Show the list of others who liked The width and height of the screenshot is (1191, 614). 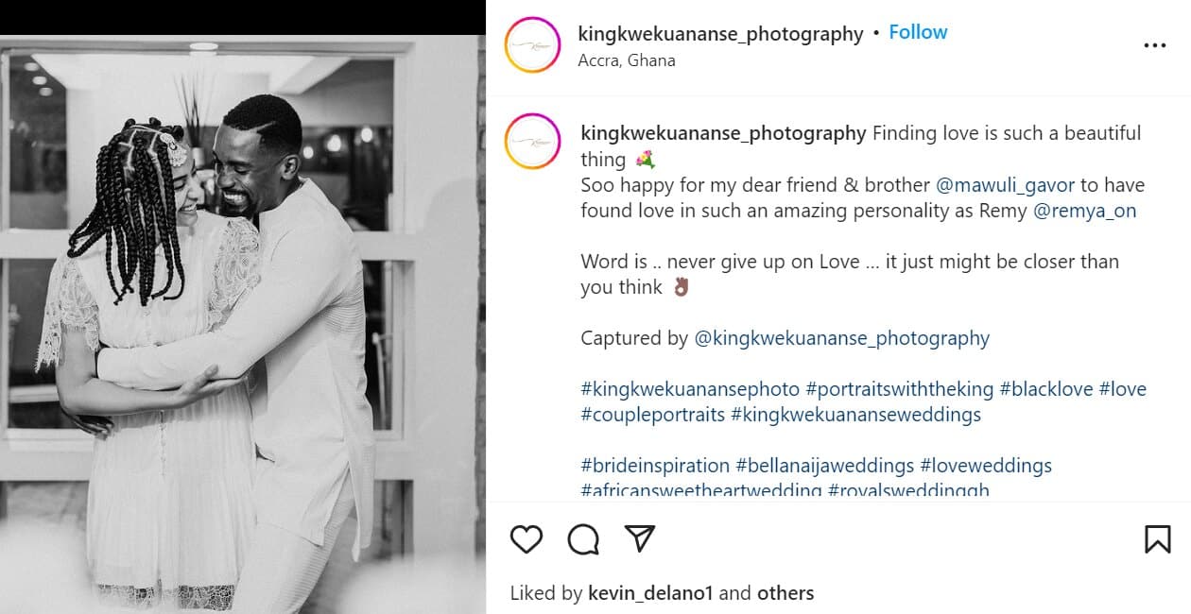(x=785, y=593)
